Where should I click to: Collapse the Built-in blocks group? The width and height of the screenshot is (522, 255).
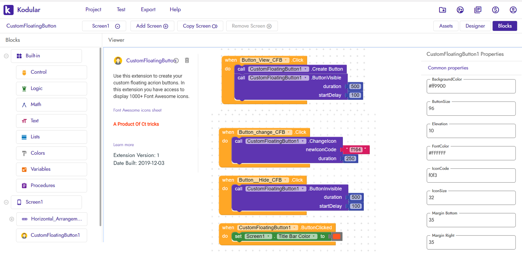[6, 56]
